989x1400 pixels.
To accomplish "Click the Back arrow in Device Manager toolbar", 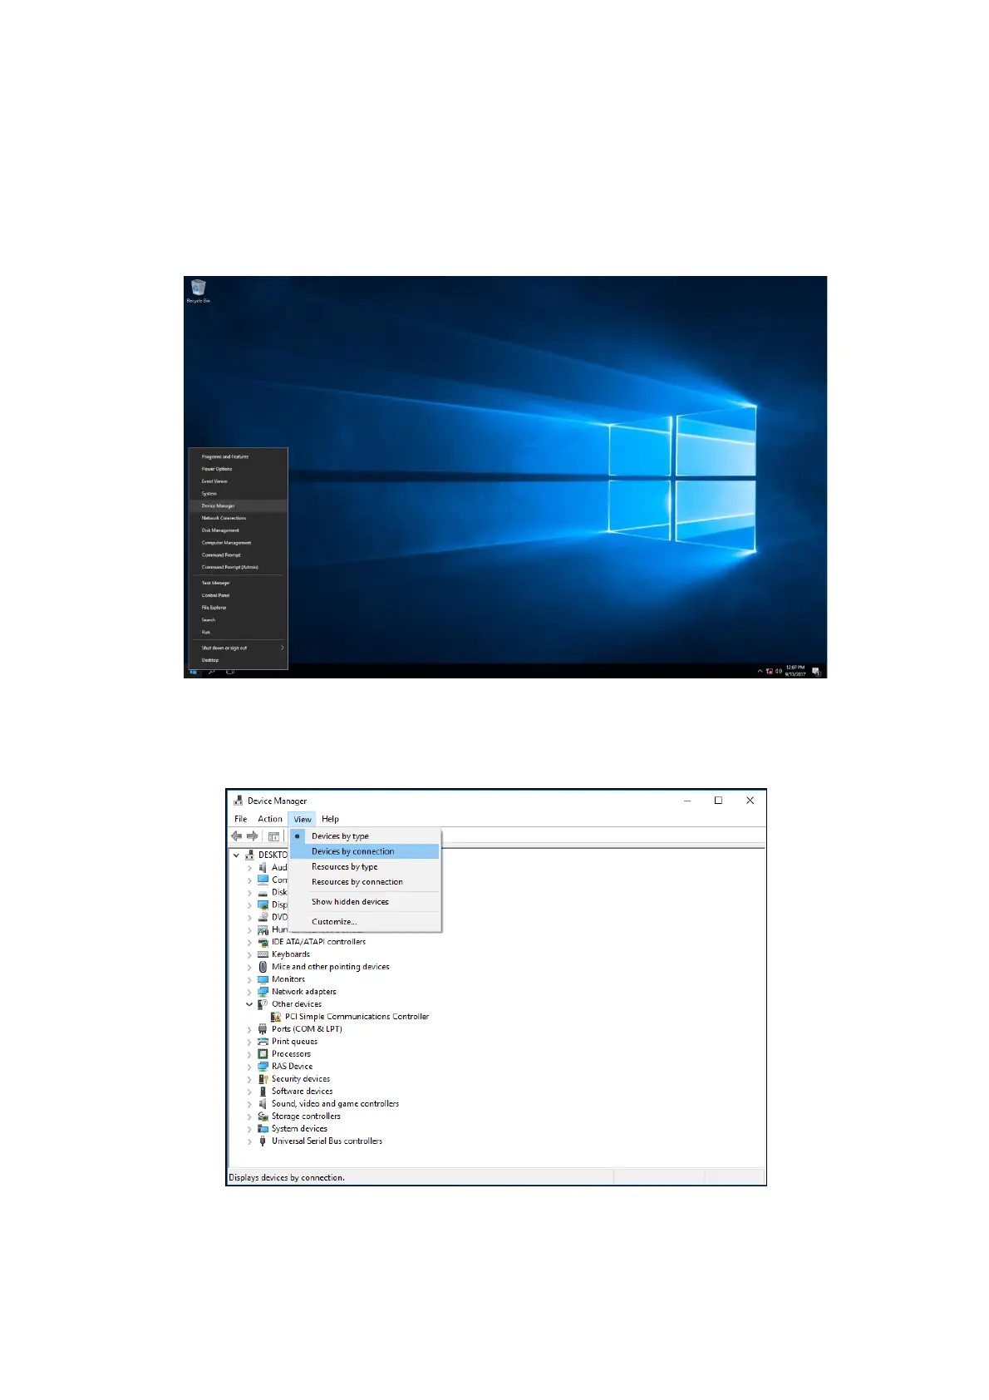I will [x=237, y=836].
